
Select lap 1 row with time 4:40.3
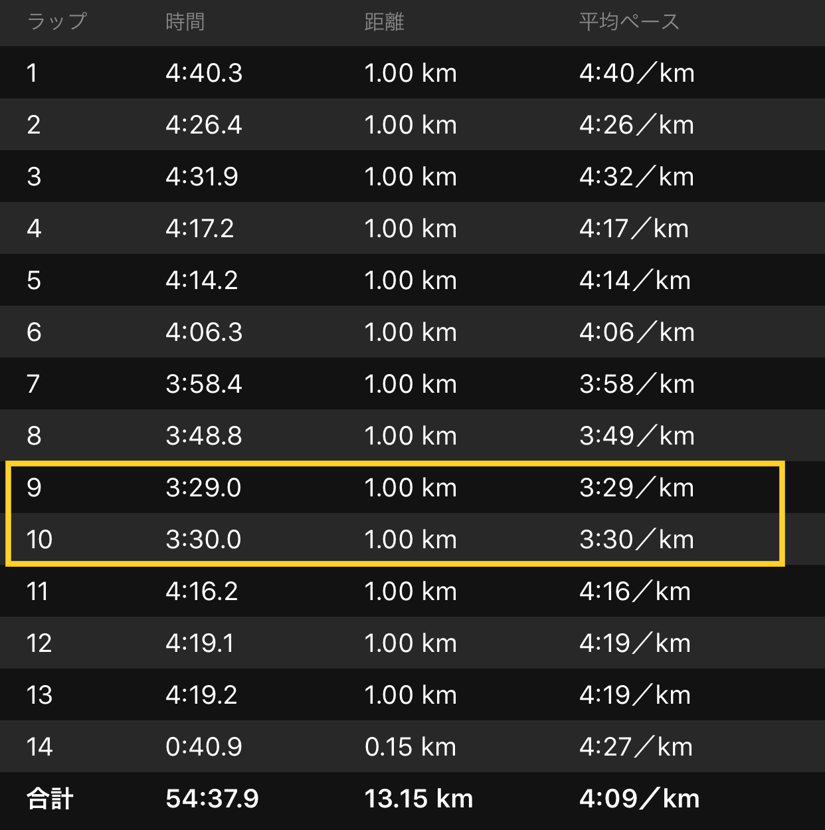[x=412, y=72]
